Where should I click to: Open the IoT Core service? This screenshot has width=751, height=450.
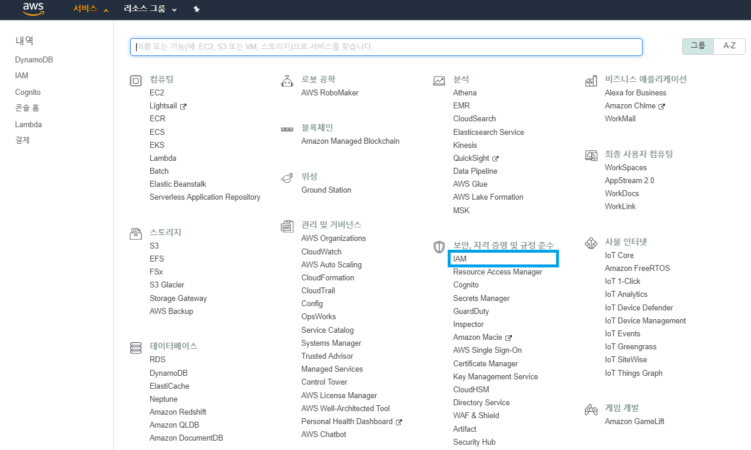point(619,256)
